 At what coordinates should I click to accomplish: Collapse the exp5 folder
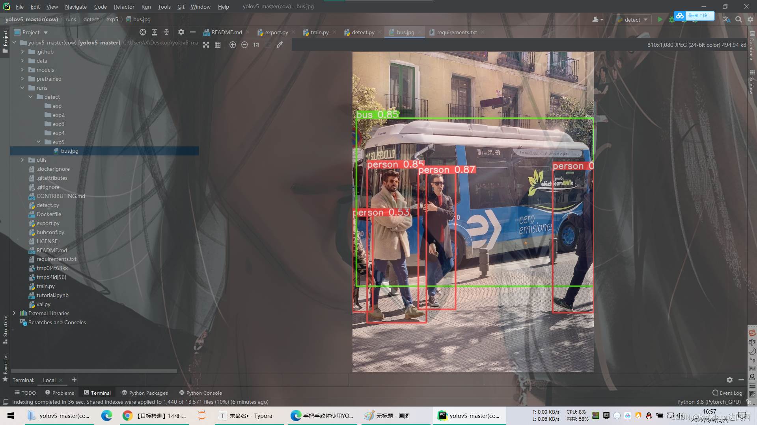point(39,142)
